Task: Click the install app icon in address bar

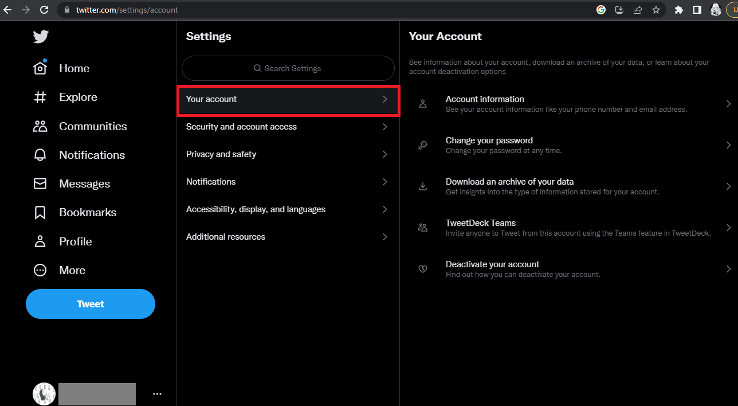Action: pos(619,10)
